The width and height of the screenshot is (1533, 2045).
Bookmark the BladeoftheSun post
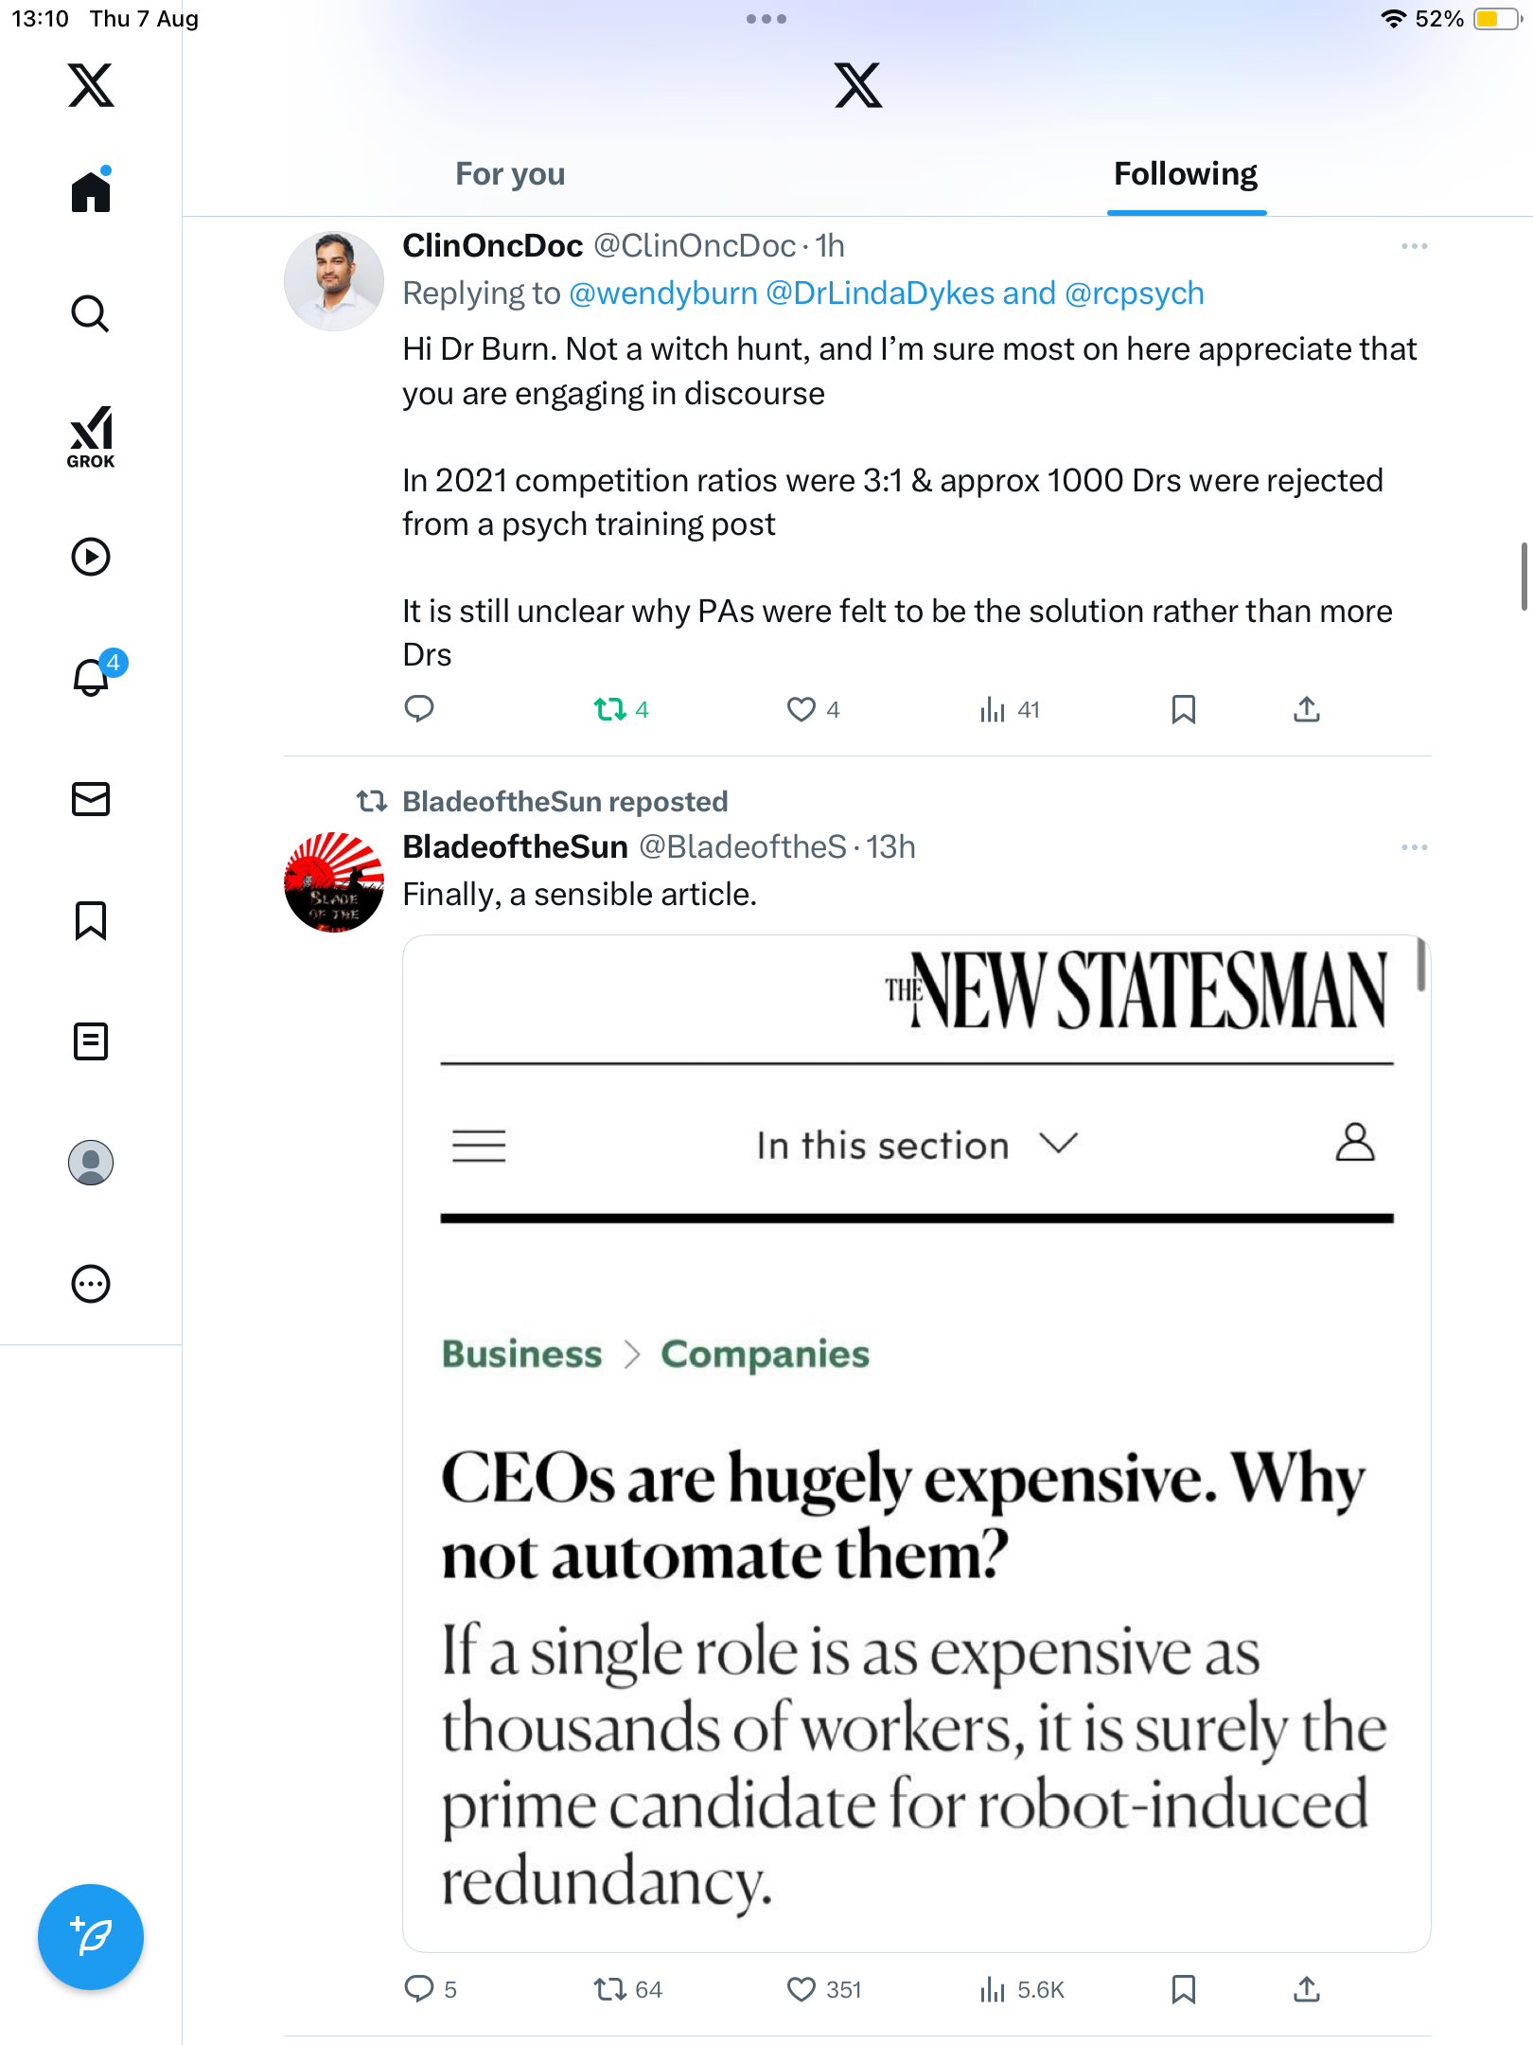click(1183, 1989)
